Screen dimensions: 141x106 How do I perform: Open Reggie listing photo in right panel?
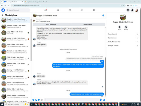[x=123, y=17]
